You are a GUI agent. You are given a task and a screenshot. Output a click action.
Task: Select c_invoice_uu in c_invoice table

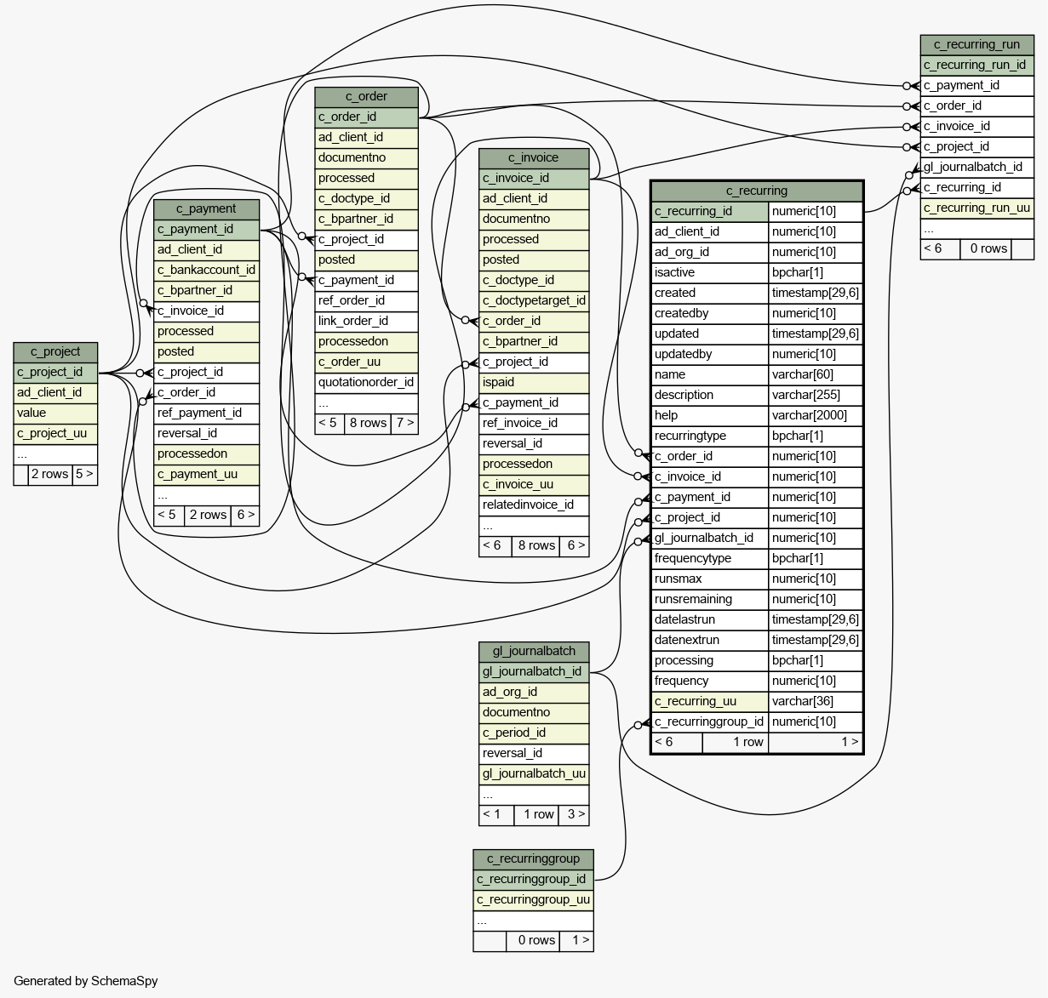534,485
